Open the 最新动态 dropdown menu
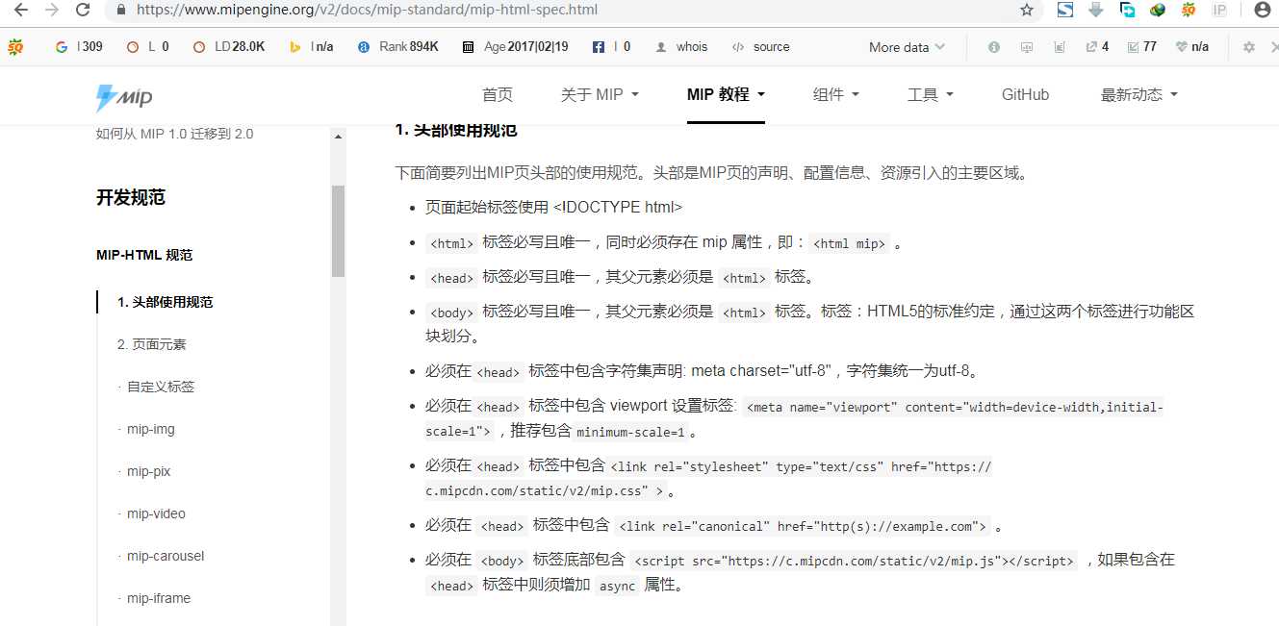Image resolution: width=1279 pixels, height=626 pixels. [1139, 94]
